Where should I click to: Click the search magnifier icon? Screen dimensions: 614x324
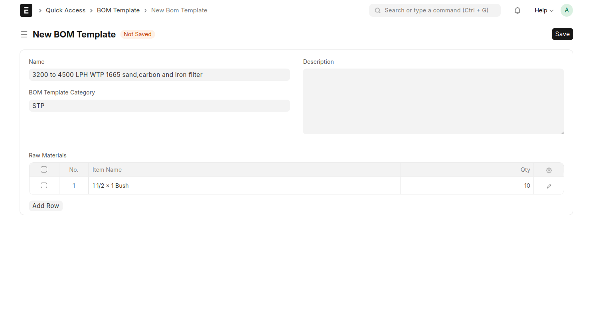[377, 10]
